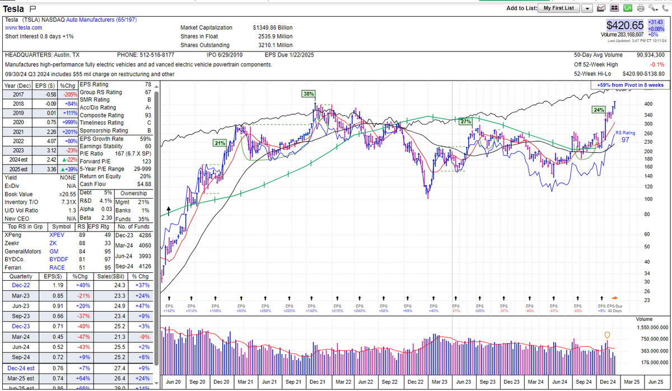Click the 50-Day Avg Volume 90,934,300 value

[650, 55]
